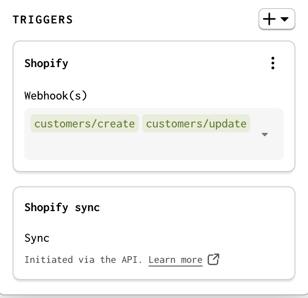
Task: Click the word create in first tag
Action: [x=116, y=124]
